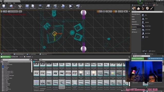Click the folder tree vertical scrollbar

(32, 67)
